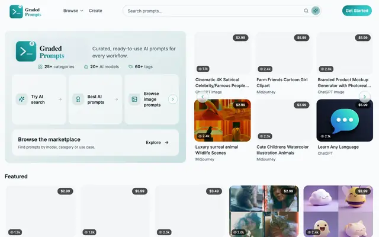The image size is (379, 237).
Task: Click the large Graded Prompts hero logo
Action: point(40,52)
